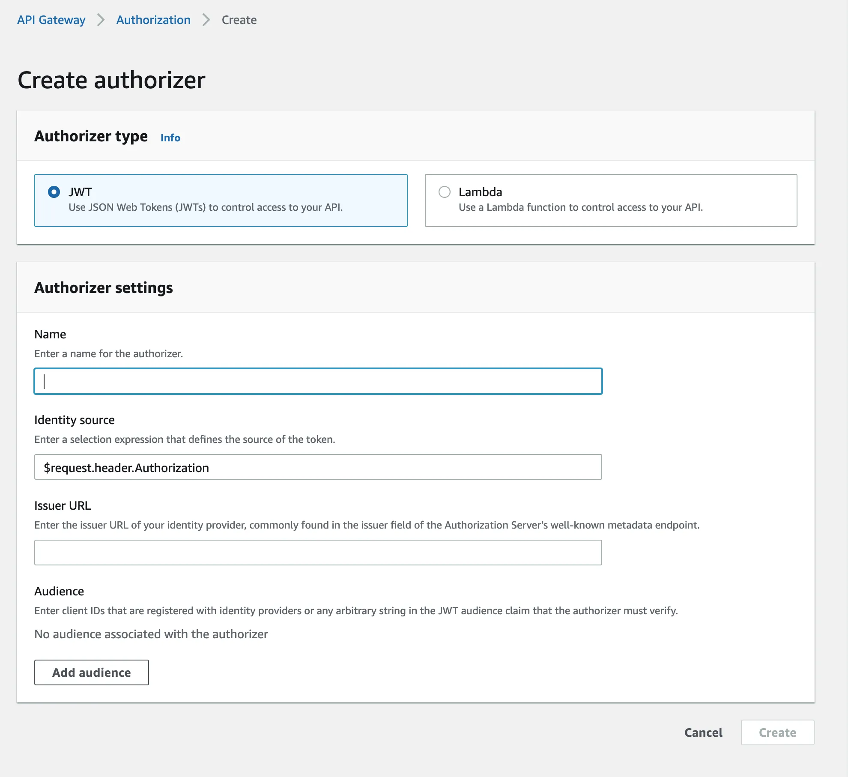Screen dimensions: 848x777
Task: Select the JWT radio button
Action: (x=54, y=192)
